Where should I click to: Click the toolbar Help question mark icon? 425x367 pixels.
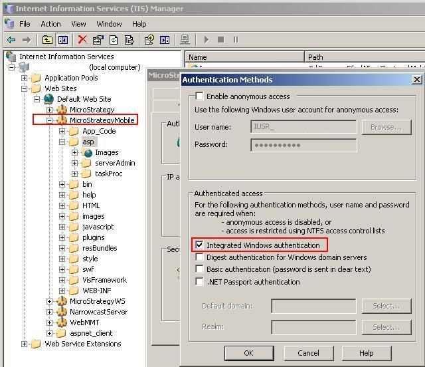pos(149,40)
